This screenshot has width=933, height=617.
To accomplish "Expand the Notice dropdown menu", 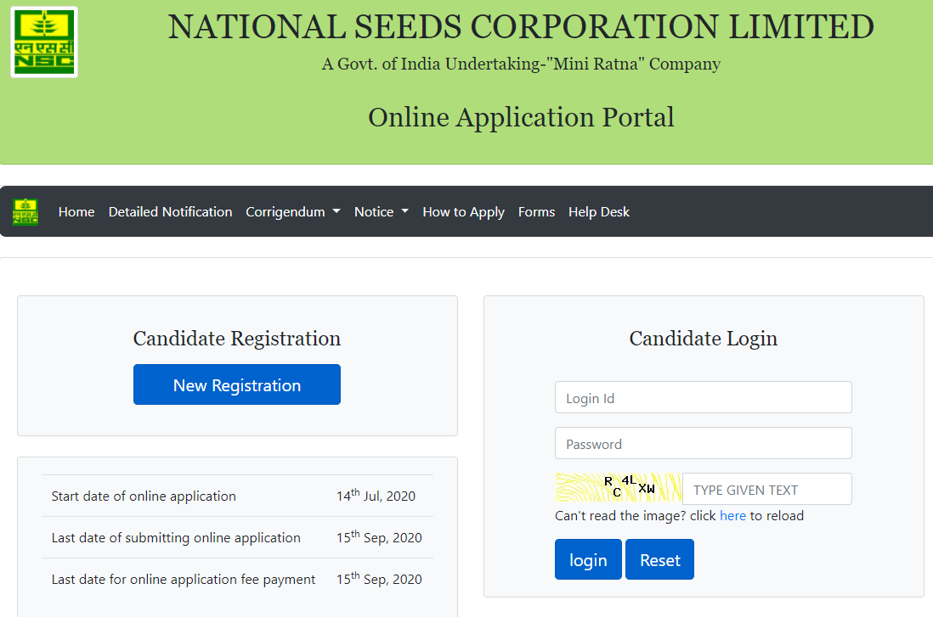I will (382, 211).
